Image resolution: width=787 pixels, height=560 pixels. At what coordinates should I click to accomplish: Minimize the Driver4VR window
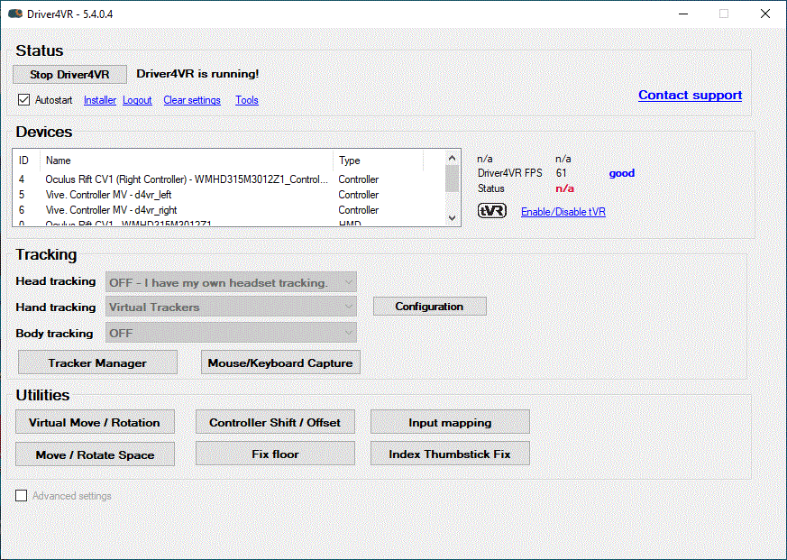pos(683,14)
